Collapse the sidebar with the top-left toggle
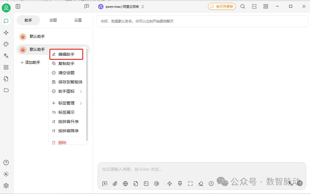 click(18, 6)
